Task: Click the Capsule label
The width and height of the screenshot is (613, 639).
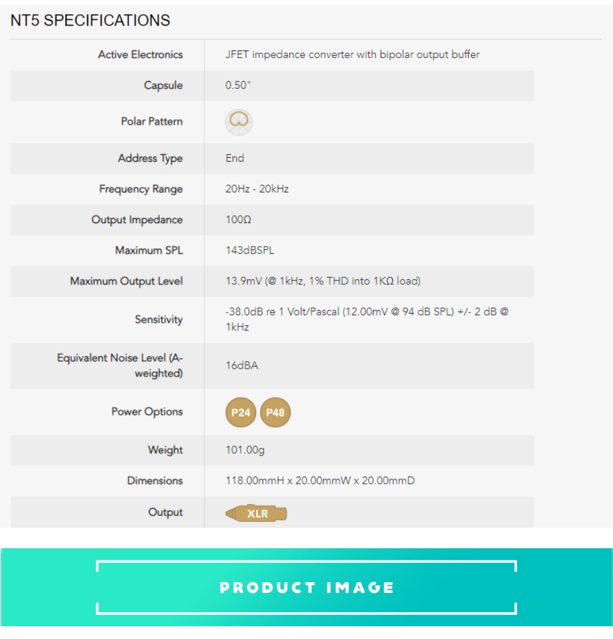Action: pyautogui.click(x=163, y=86)
